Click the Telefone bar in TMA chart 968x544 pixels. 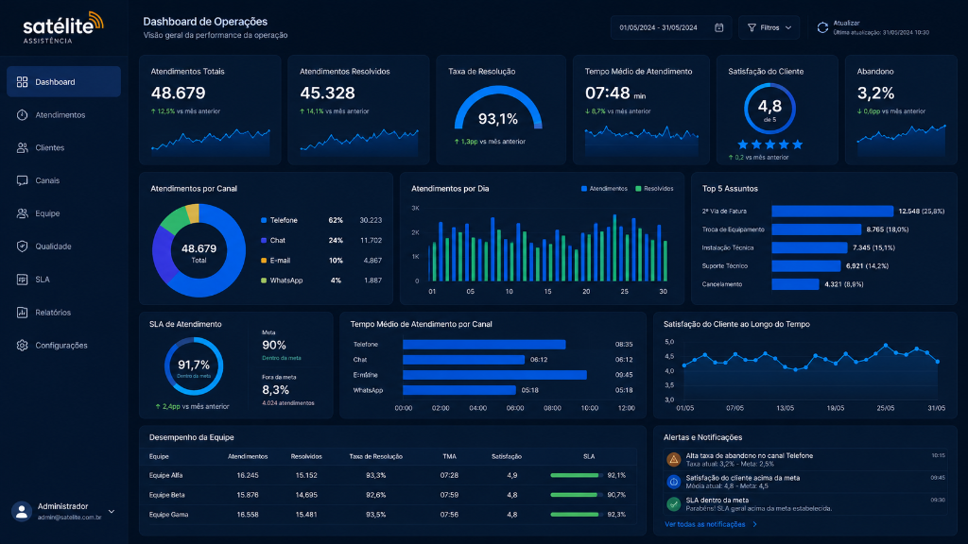(x=484, y=344)
